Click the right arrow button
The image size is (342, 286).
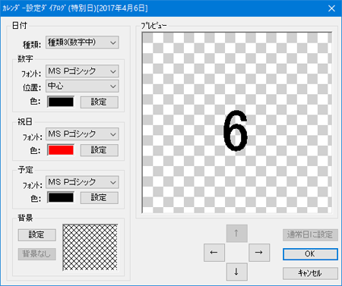pos(259,253)
